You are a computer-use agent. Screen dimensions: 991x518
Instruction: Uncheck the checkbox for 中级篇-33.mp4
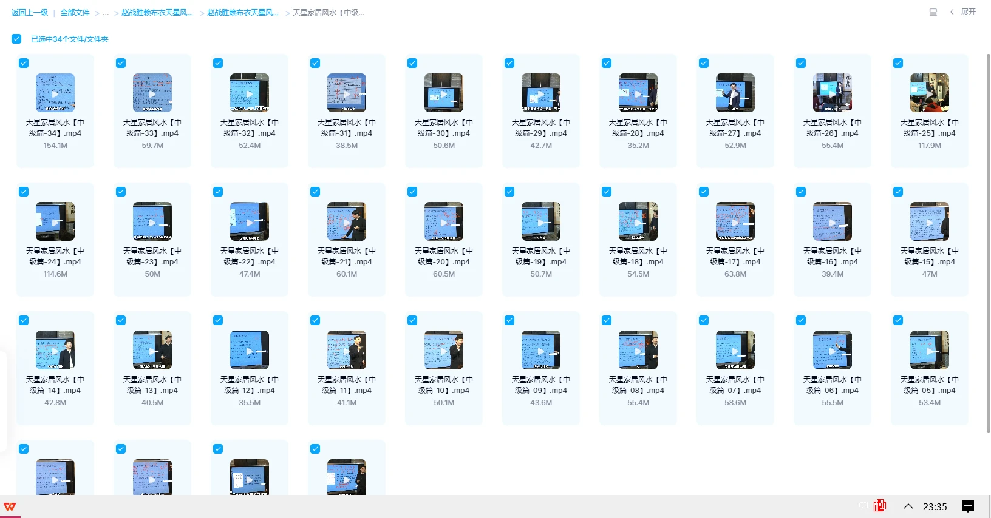click(x=121, y=63)
